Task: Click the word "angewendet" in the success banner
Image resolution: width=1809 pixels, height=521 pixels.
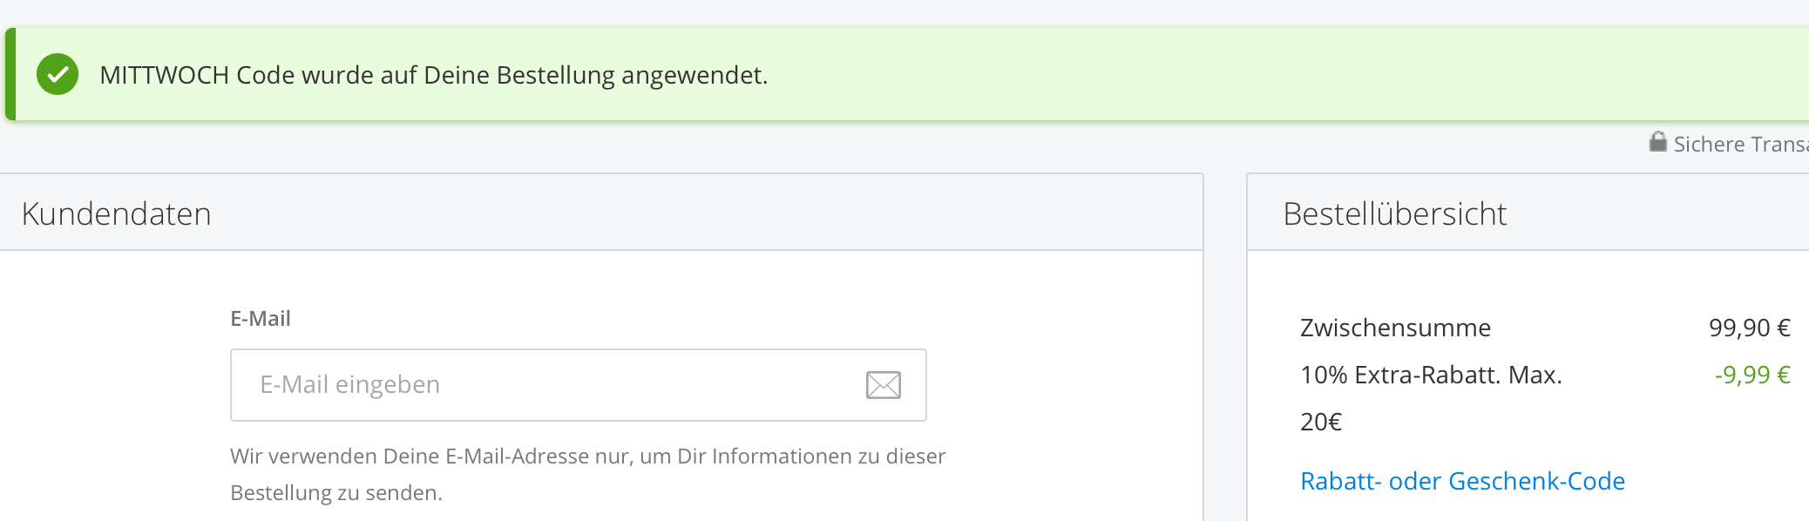Action: point(692,75)
